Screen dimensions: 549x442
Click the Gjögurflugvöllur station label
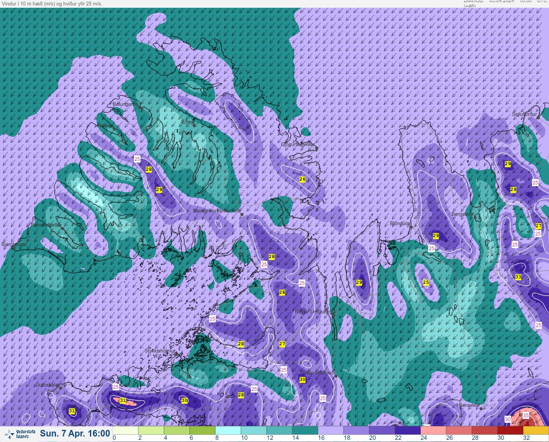click(298, 144)
